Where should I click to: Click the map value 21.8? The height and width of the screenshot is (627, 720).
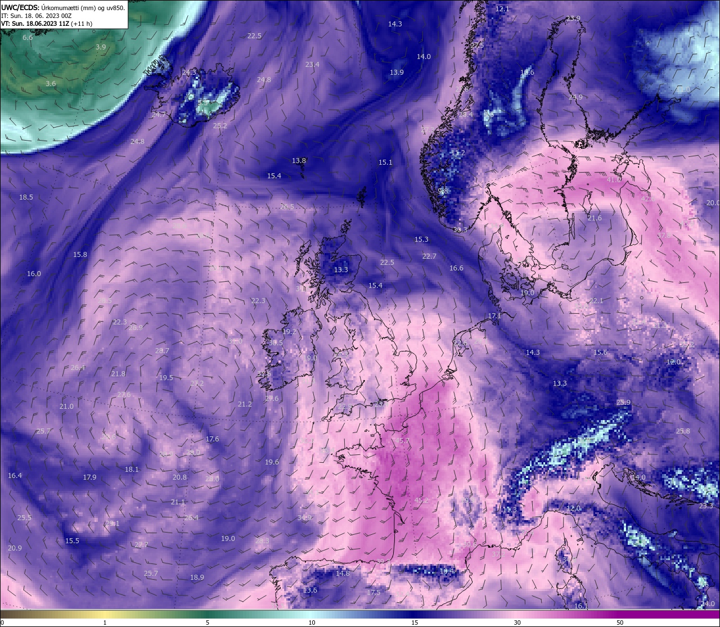(x=118, y=374)
